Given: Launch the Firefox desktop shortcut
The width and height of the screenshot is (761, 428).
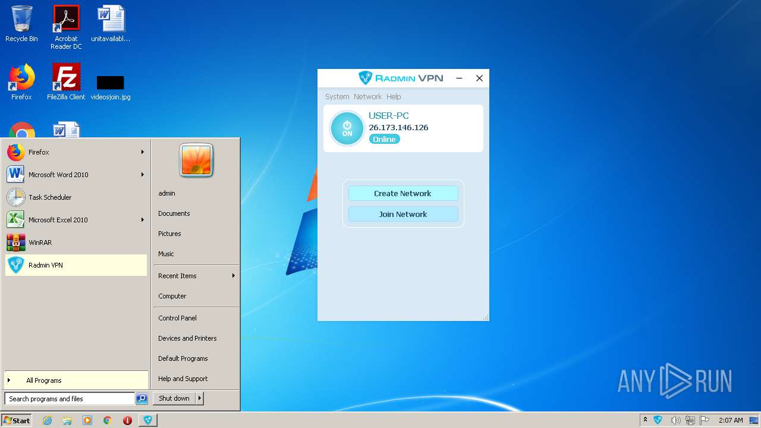Looking at the screenshot, I should point(21,82).
